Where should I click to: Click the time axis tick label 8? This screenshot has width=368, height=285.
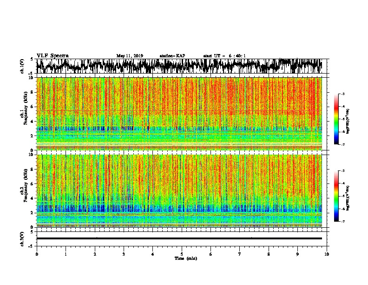[x=269, y=254]
